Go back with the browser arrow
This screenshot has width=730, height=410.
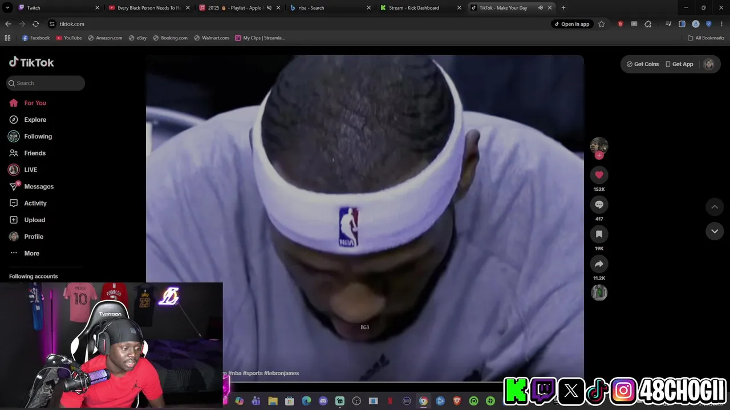tap(8, 24)
